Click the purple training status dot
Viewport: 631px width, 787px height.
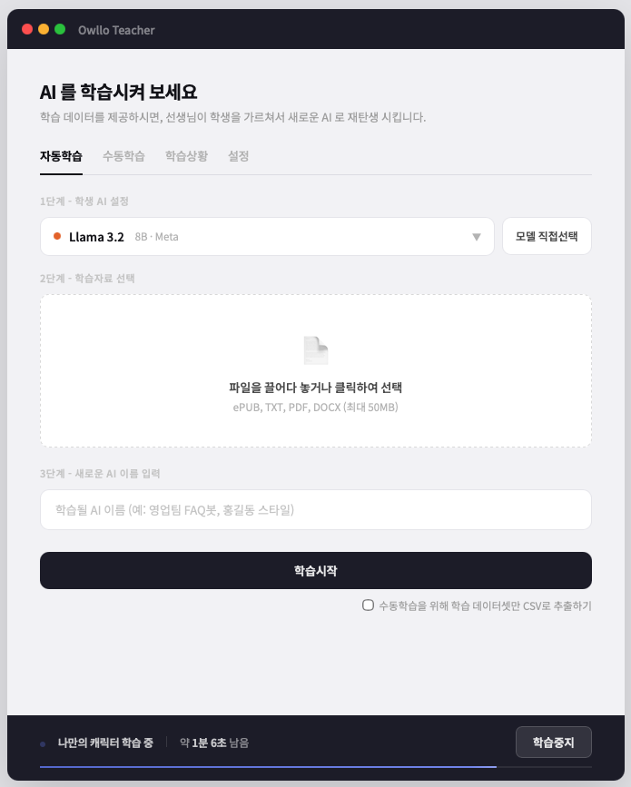43,744
